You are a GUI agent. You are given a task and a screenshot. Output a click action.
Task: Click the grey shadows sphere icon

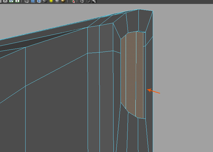pos(57,1)
